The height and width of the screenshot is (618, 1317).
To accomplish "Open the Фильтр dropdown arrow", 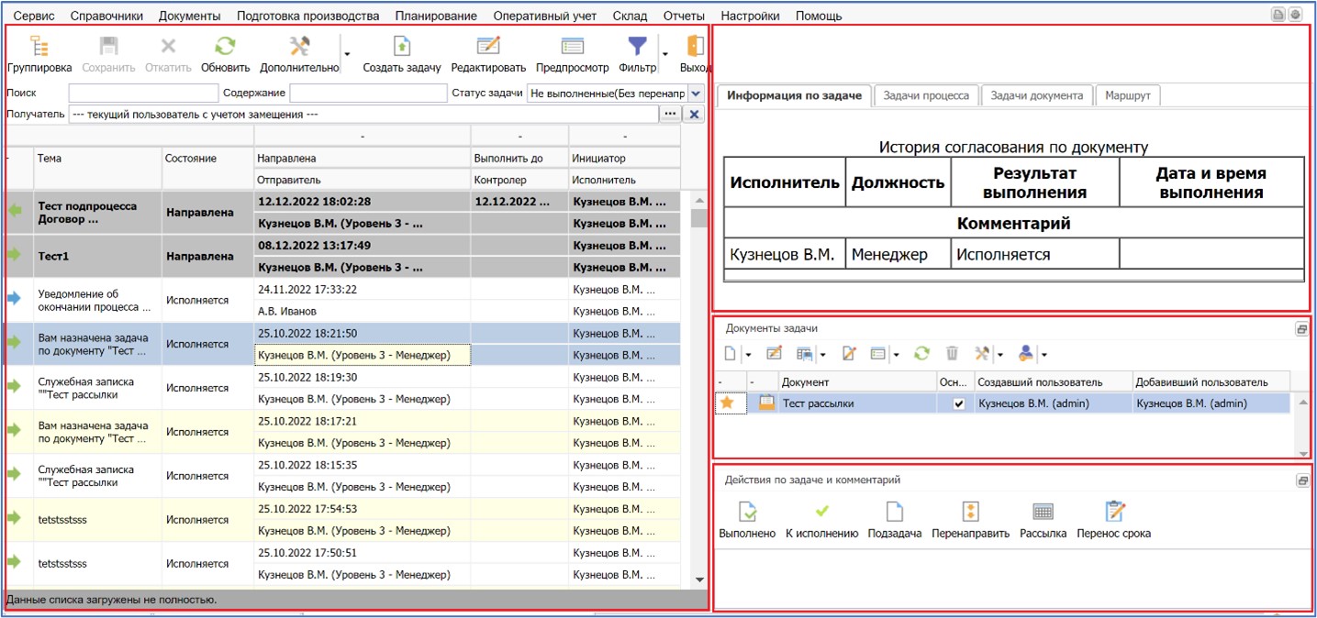I will [664, 53].
